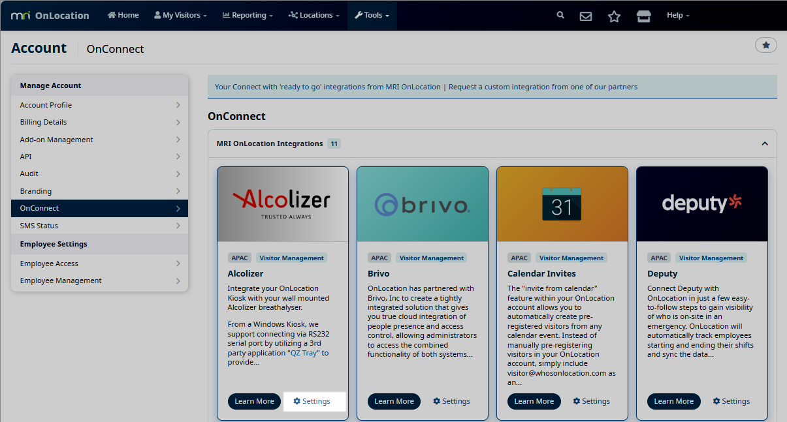The image size is (787, 422).
Task: Open the envelope messages icon
Action: (x=586, y=16)
